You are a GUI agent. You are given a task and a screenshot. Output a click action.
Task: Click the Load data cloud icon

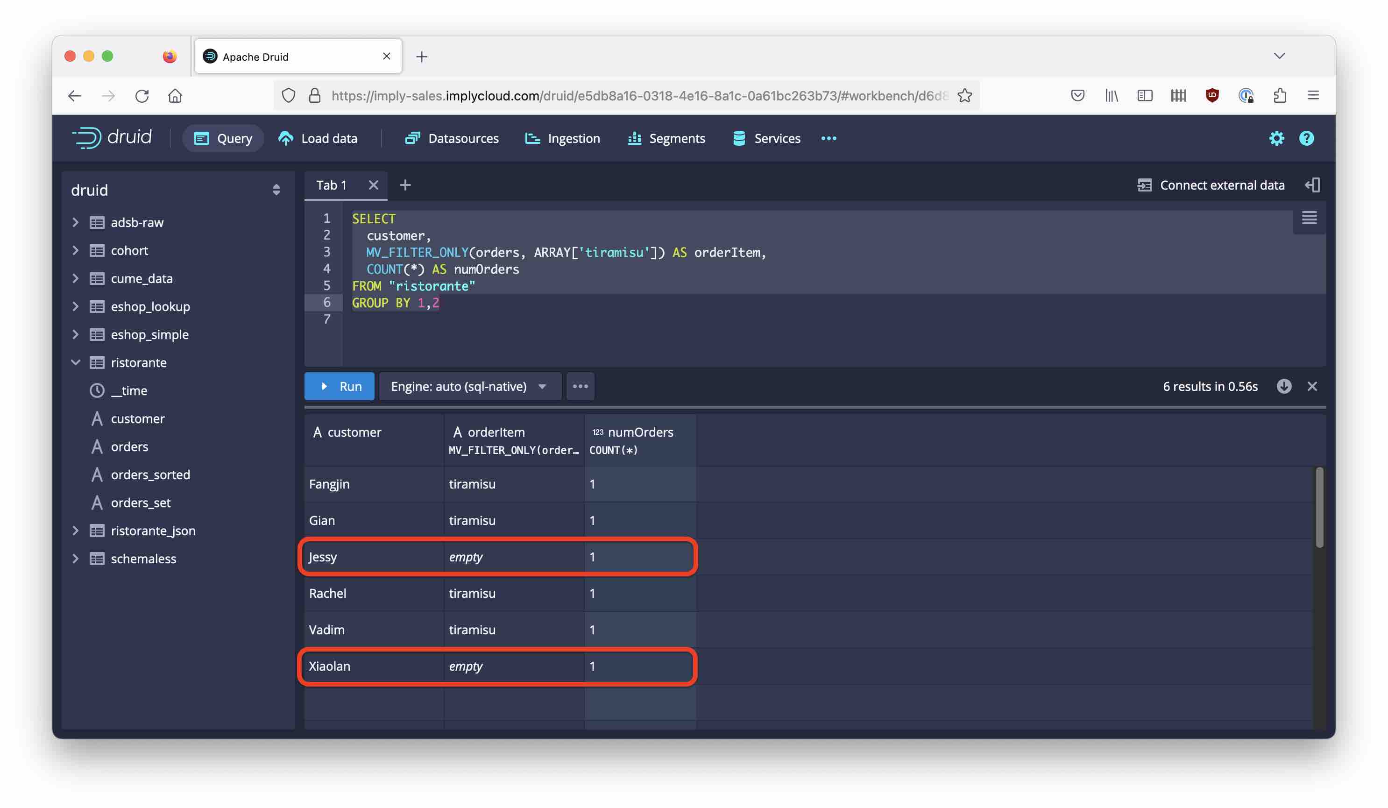[x=286, y=138]
